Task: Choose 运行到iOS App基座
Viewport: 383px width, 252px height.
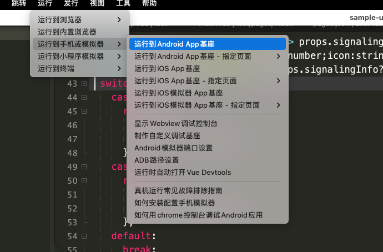Action: pos(208,68)
